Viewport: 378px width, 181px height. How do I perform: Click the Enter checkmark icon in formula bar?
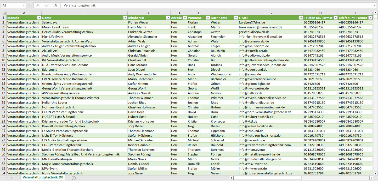click(x=47, y=5)
